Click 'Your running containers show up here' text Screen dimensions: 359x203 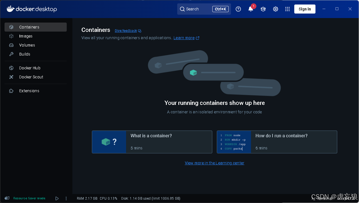click(215, 103)
